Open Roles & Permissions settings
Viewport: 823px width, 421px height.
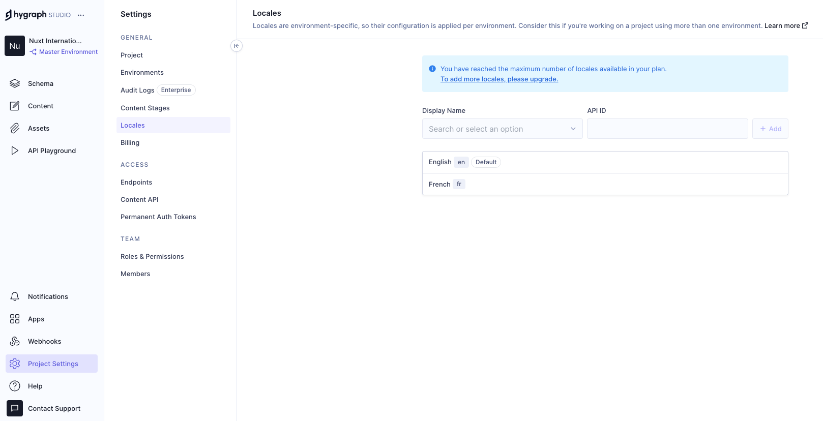pos(152,257)
